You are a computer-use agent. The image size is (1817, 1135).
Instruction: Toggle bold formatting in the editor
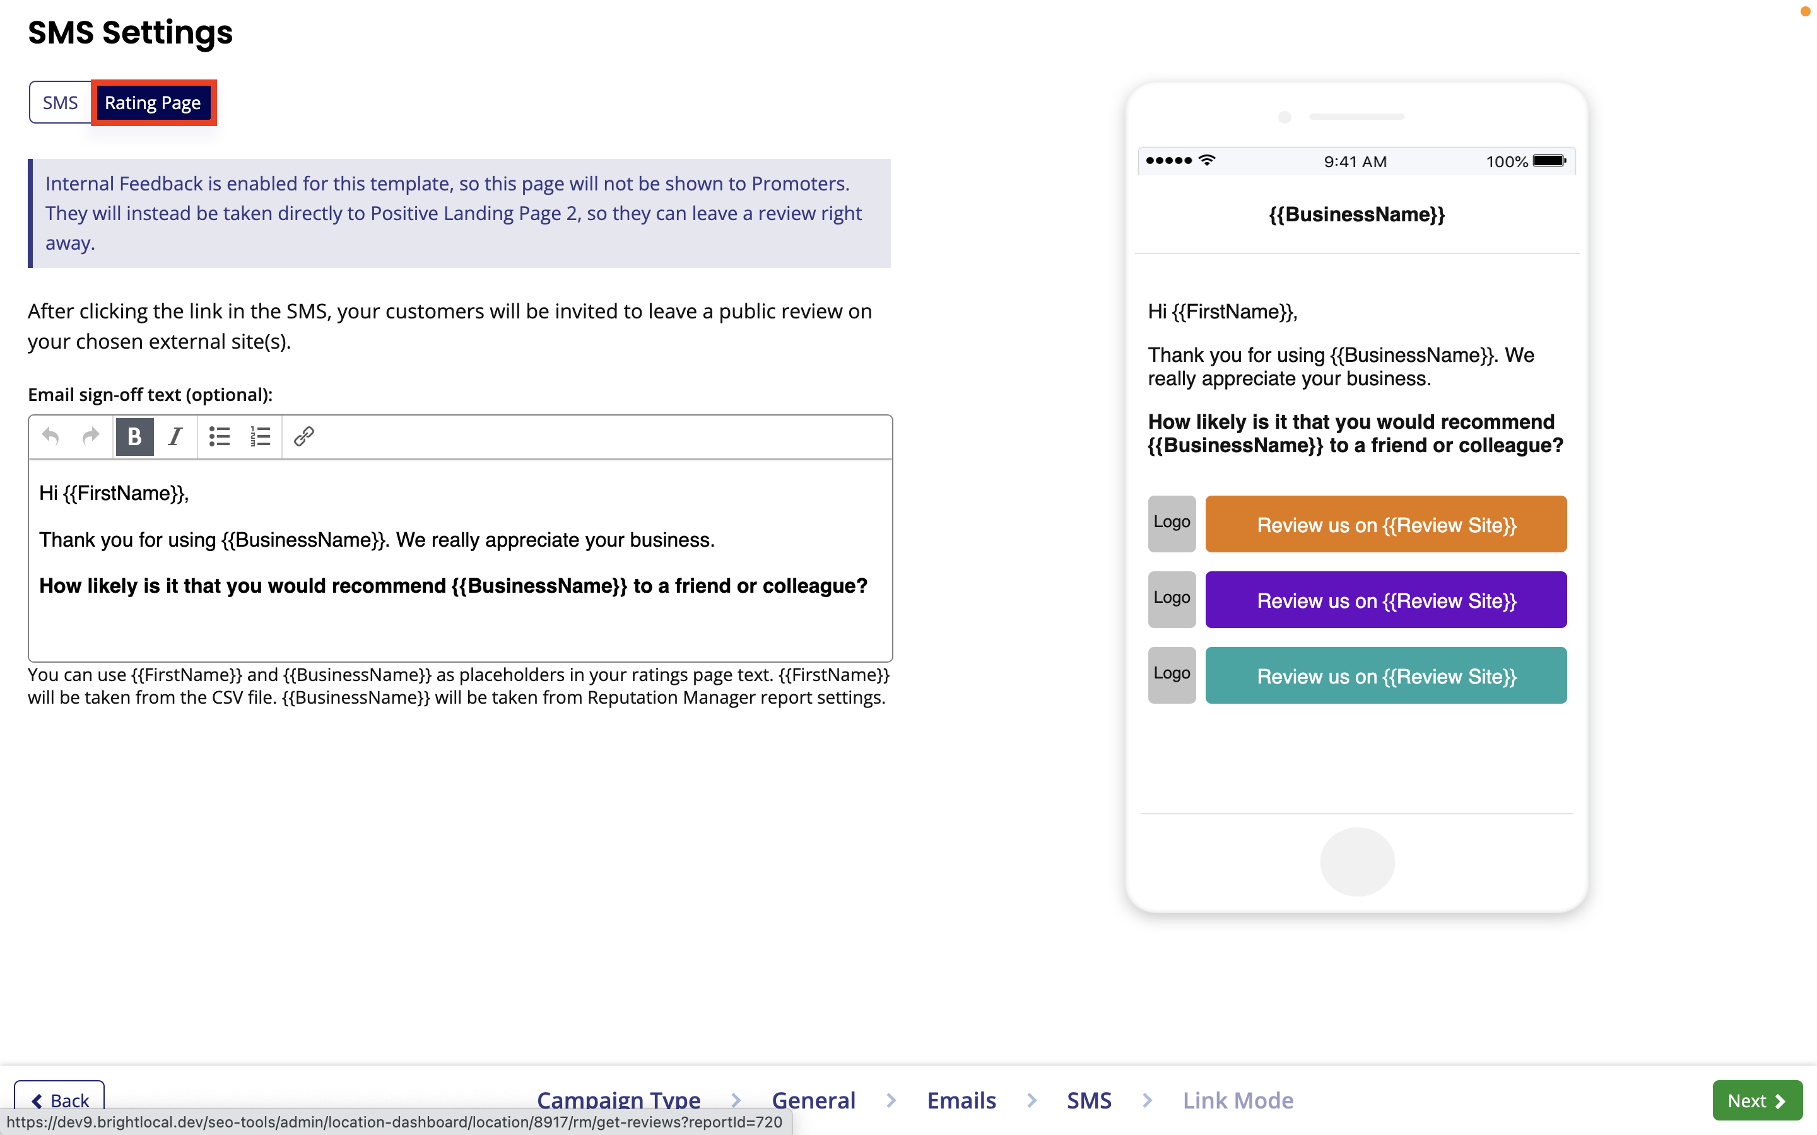click(x=134, y=436)
